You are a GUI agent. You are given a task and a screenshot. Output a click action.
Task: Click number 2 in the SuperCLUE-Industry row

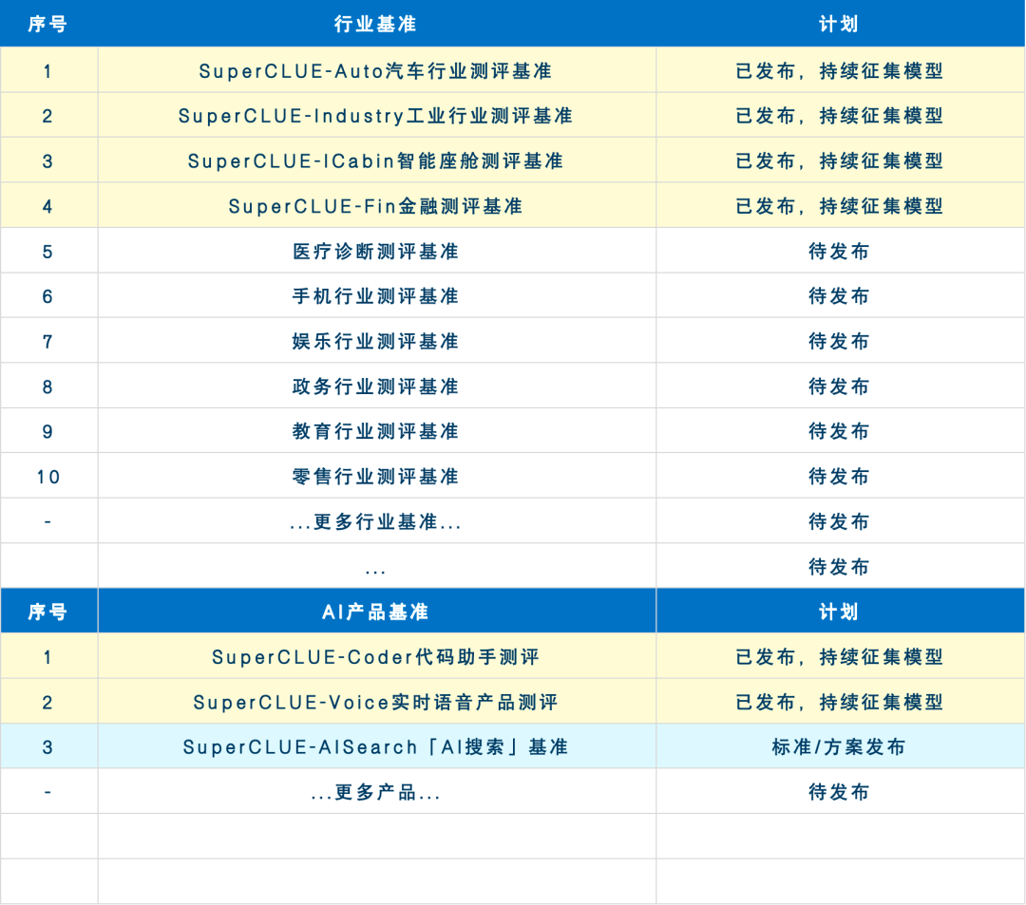(47, 117)
